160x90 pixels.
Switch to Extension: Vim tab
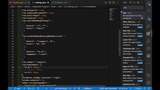[61, 2]
